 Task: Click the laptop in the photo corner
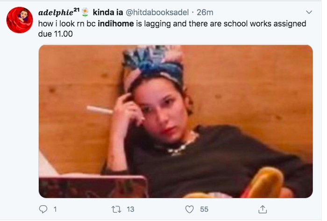click(93, 186)
